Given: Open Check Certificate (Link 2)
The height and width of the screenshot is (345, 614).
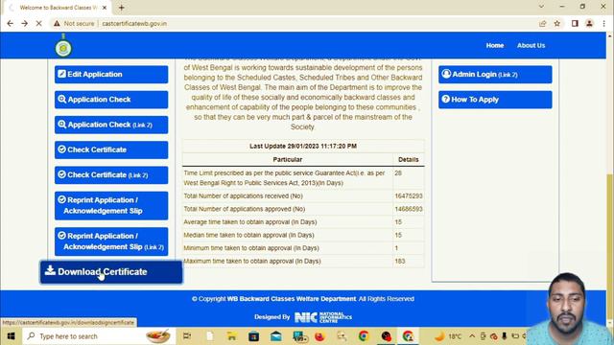Looking at the screenshot, I should 111,174.
